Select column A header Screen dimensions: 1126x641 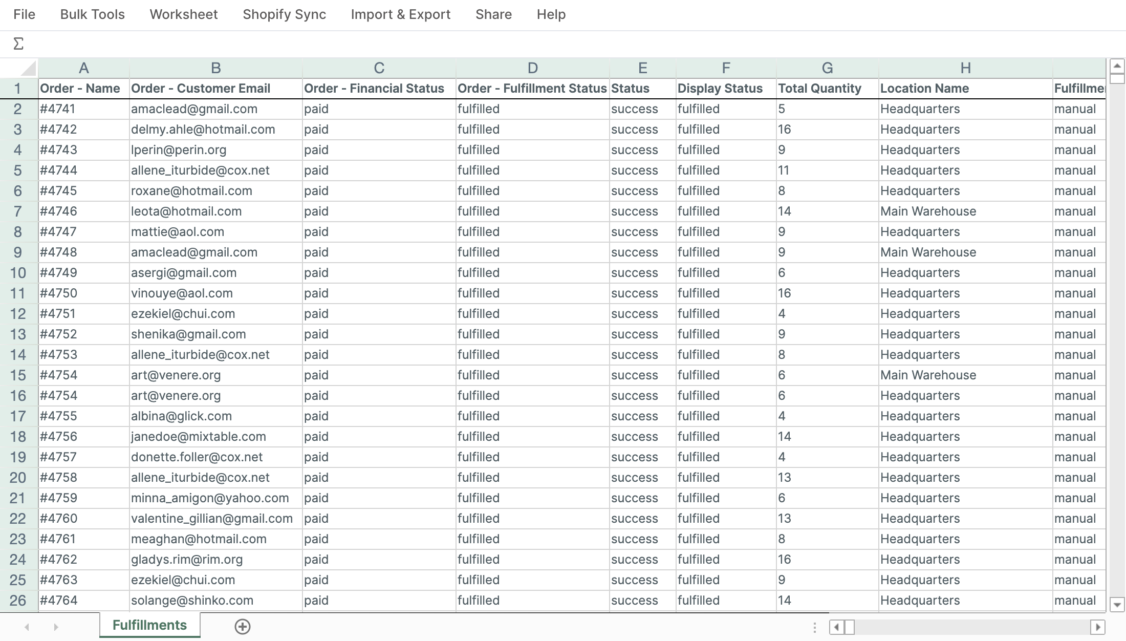[84, 68]
